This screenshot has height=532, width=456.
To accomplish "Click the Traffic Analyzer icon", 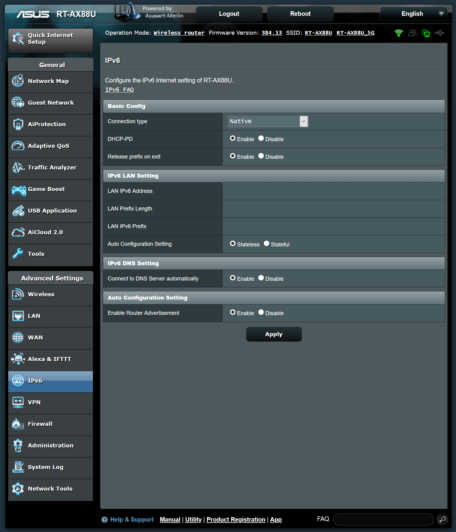I will (18, 167).
